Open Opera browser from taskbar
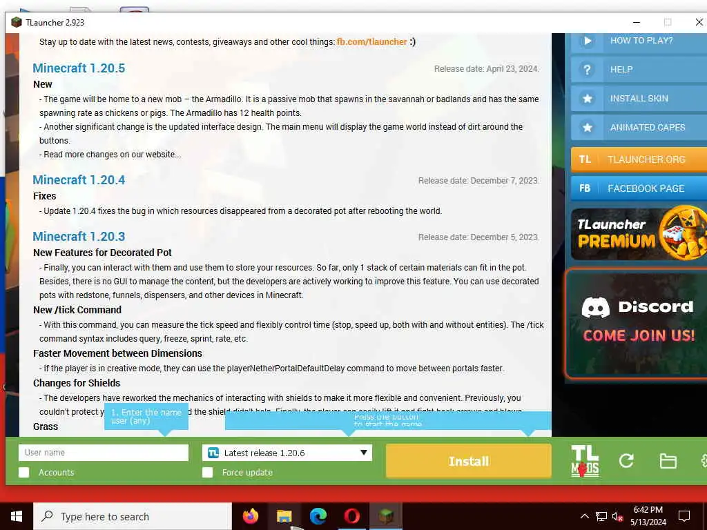Image resolution: width=707 pixels, height=530 pixels. tap(351, 516)
